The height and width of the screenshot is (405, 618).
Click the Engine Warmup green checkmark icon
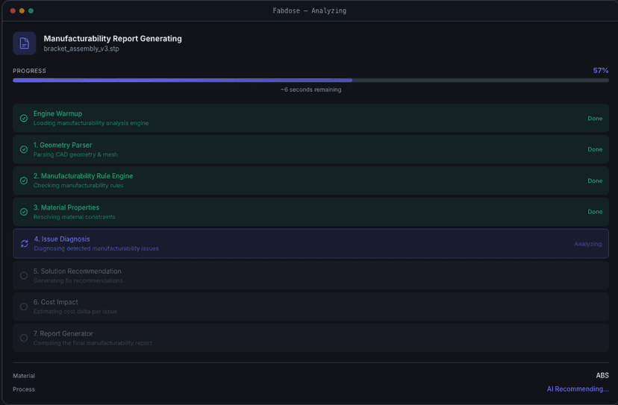[24, 118]
